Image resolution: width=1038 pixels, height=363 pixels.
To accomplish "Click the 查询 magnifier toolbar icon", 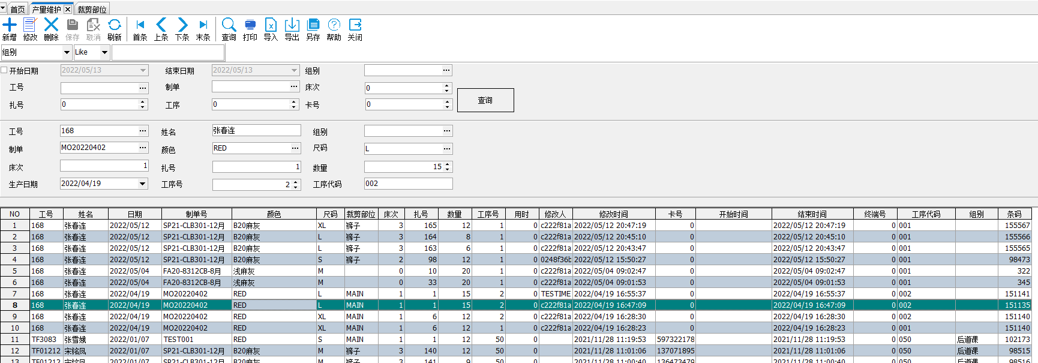I will (229, 29).
